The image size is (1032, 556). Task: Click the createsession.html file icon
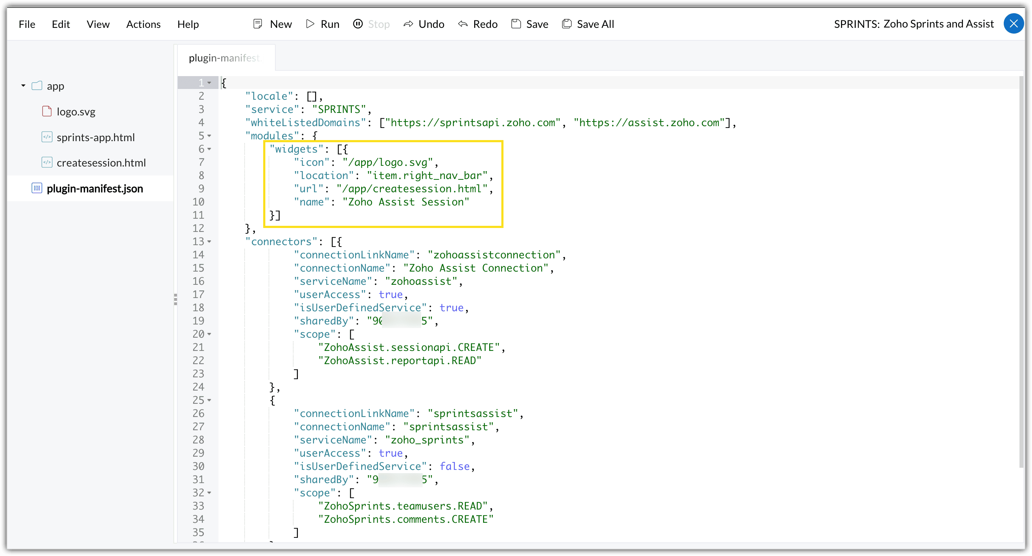pyautogui.click(x=47, y=163)
